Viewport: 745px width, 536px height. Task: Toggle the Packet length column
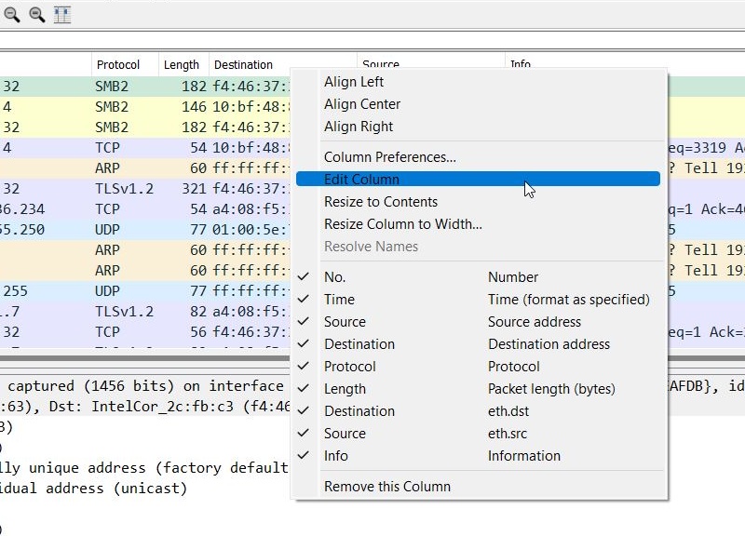(345, 389)
